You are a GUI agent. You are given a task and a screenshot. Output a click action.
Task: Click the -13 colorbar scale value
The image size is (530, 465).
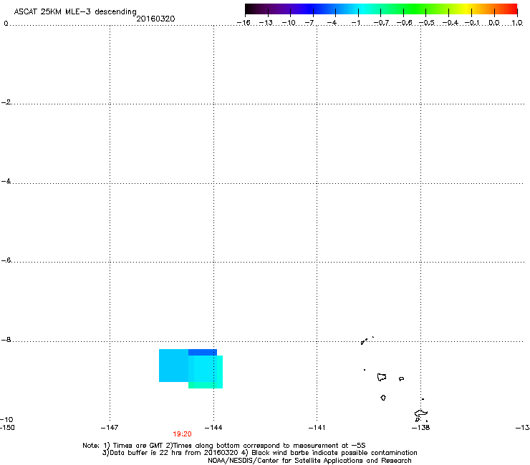266,23
